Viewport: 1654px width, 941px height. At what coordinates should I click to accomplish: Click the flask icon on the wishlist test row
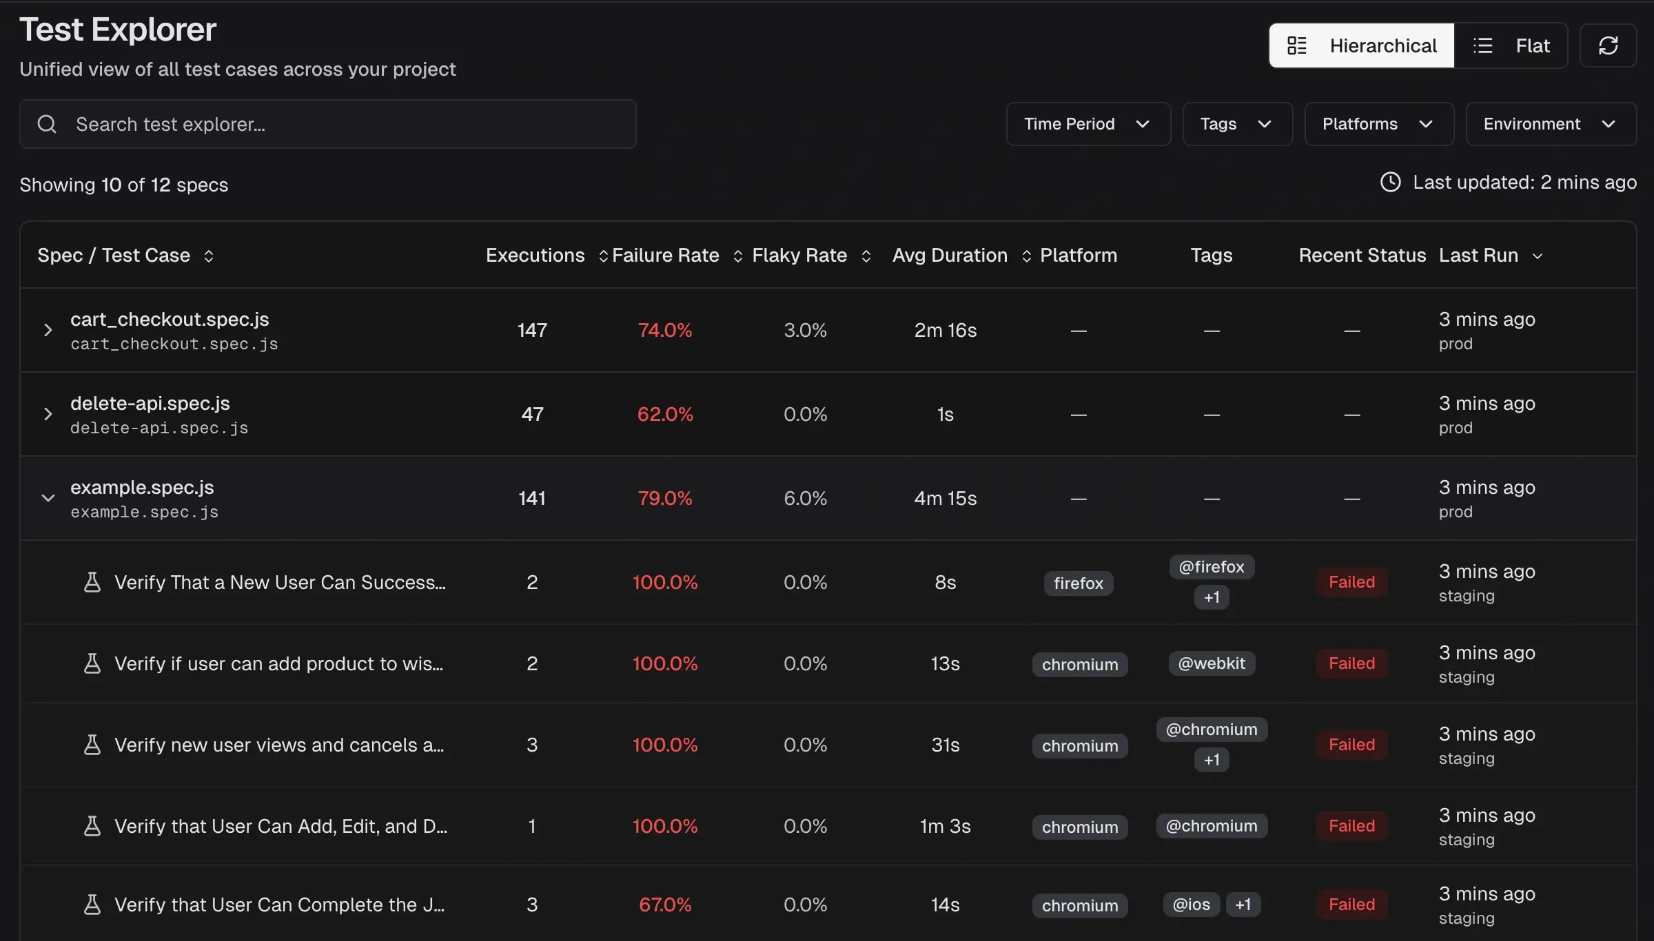click(93, 663)
